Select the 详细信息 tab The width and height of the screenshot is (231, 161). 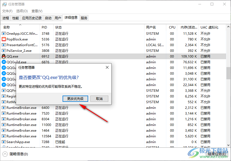click(x=71, y=18)
